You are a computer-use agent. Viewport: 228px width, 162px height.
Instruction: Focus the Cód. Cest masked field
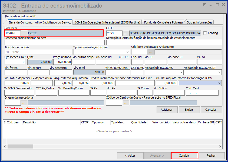(202, 93)
